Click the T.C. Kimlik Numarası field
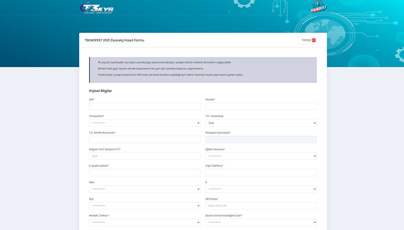The height and width of the screenshot is (230, 404). point(145,139)
